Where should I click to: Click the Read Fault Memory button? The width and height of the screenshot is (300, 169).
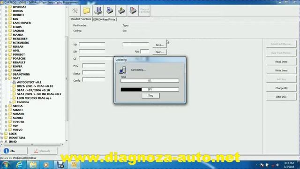(x=281, y=44)
